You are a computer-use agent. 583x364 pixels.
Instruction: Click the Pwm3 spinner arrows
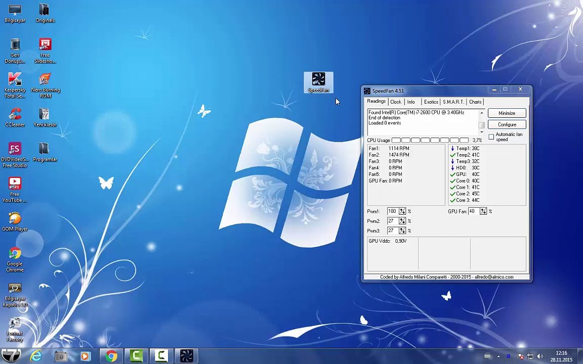point(402,231)
